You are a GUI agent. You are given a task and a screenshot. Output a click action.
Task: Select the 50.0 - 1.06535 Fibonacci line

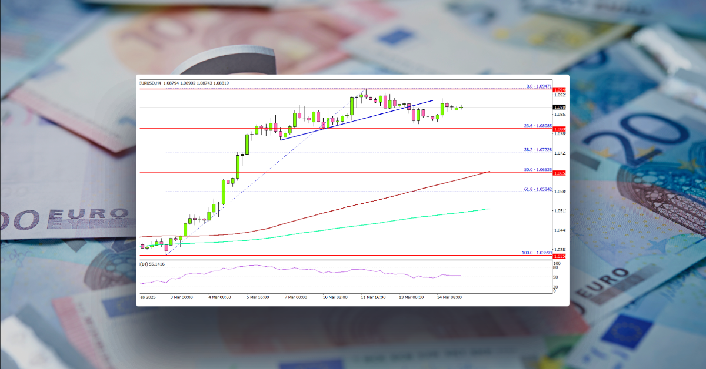353,172
